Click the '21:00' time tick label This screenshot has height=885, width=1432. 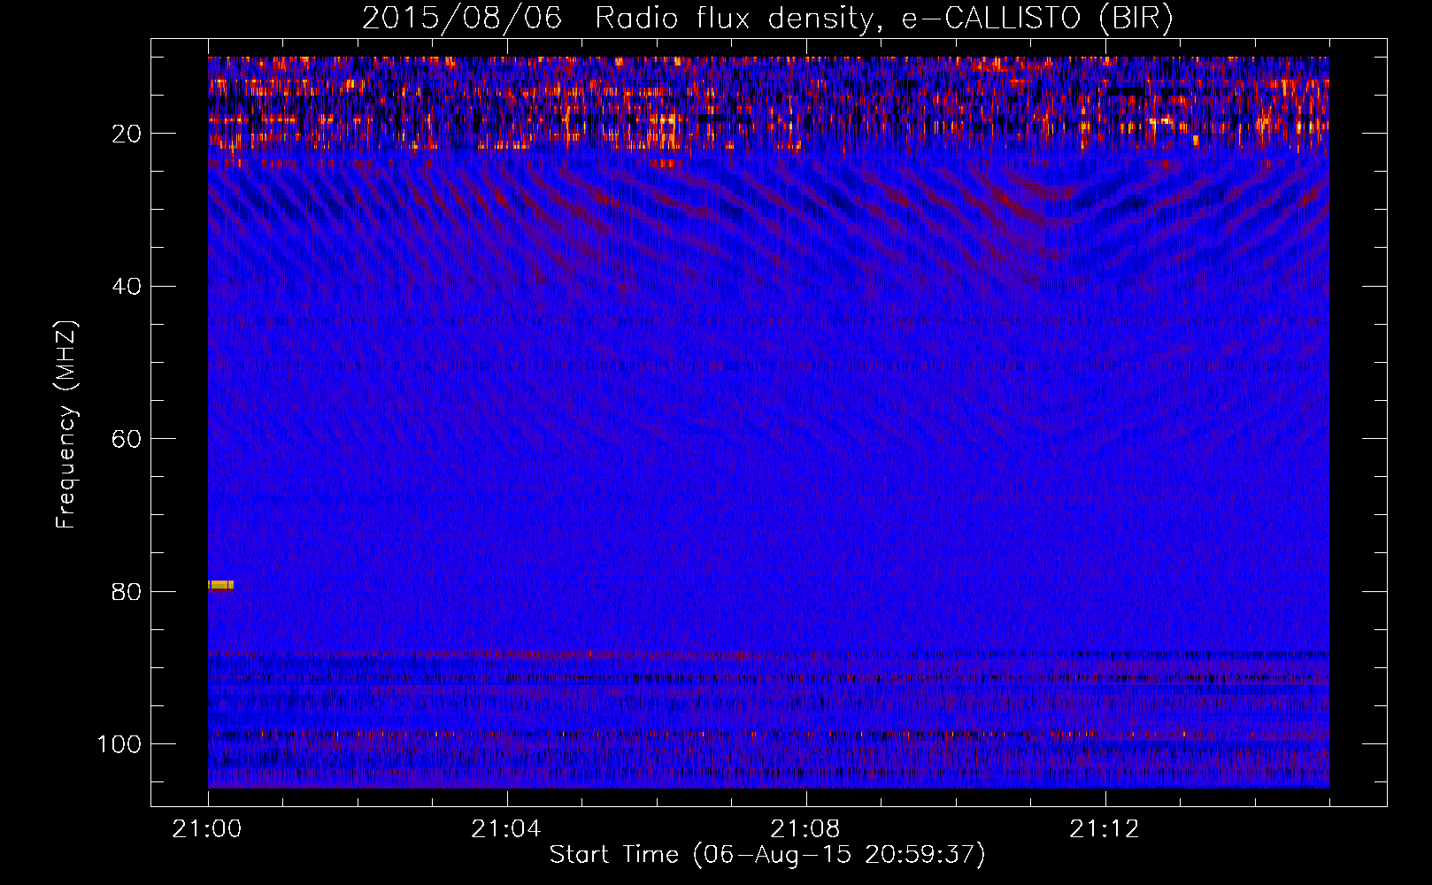coord(207,829)
